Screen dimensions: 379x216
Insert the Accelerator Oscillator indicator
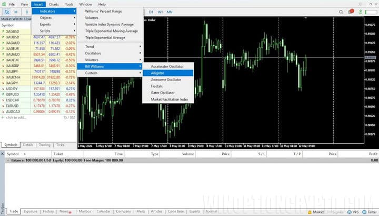[168, 67]
